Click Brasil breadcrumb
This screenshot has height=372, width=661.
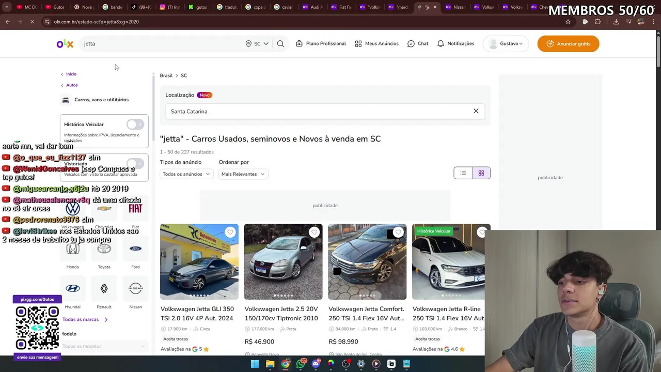point(166,75)
